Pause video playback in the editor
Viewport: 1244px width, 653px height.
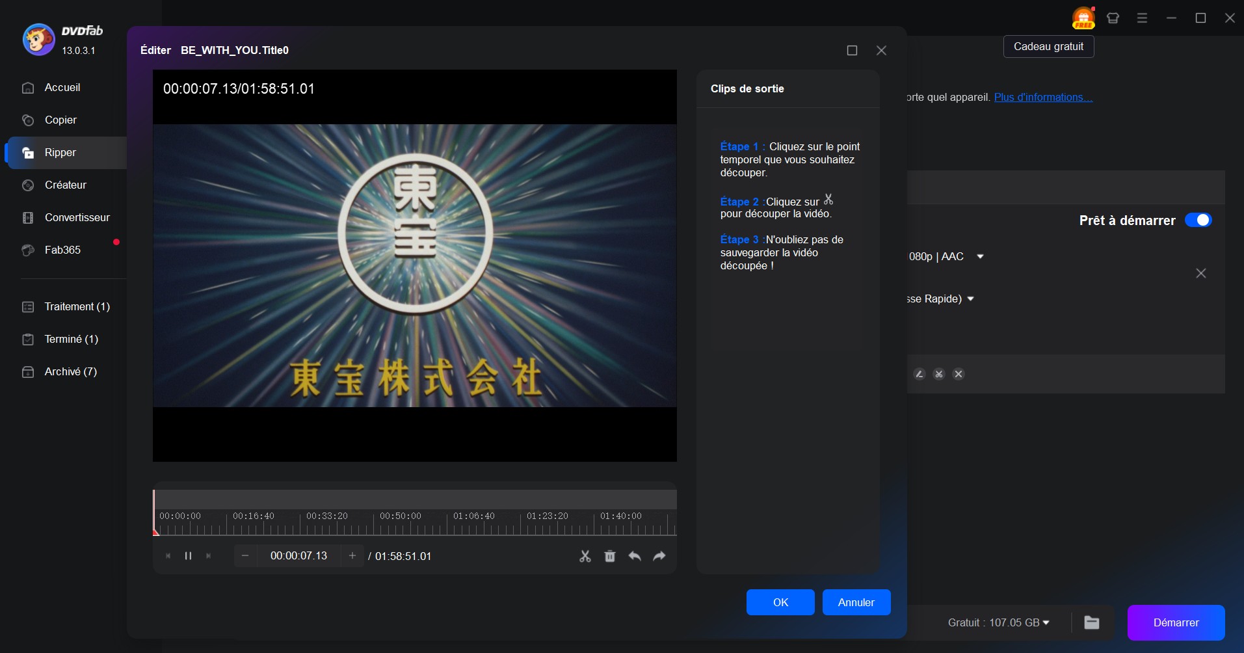pos(188,555)
